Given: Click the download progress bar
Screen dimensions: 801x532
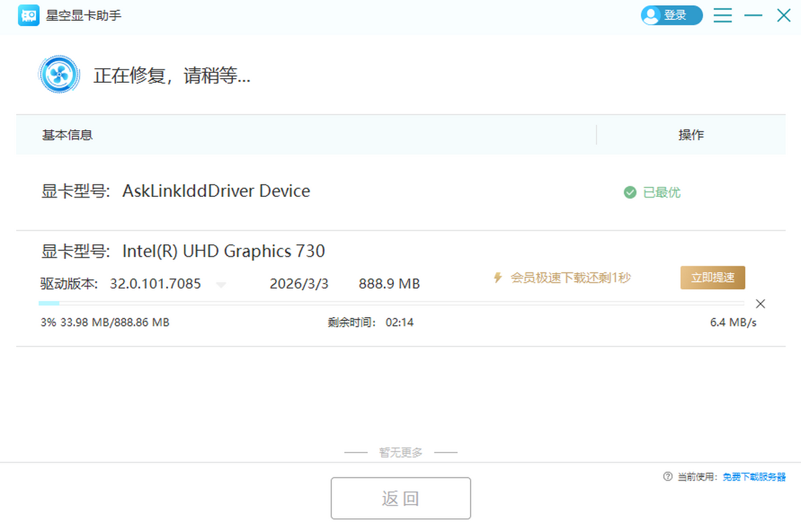Looking at the screenshot, I should pos(391,304).
